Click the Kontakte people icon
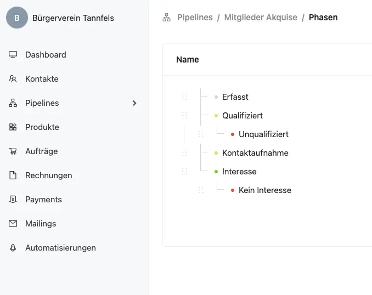Image resolution: width=372 pixels, height=295 pixels. pos(13,79)
